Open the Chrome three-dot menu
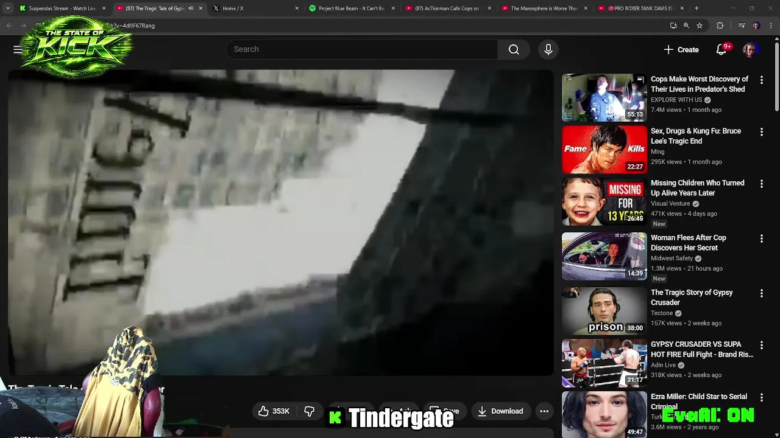 point(771,26)
